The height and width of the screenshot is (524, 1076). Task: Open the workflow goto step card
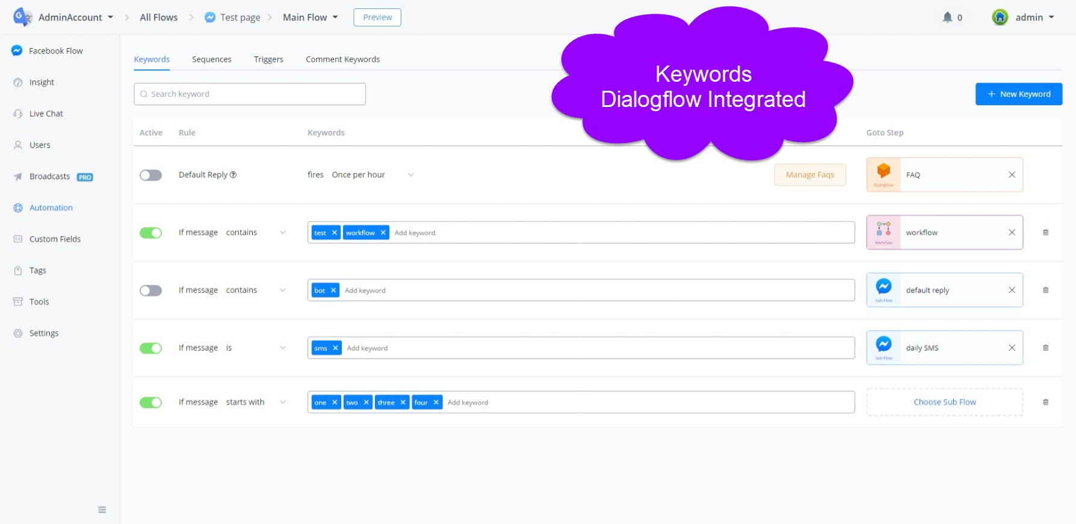[945, 233]
